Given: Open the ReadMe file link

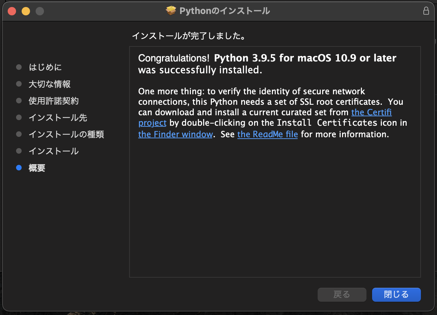Looking at the screenshot, I should pos(267,134).
